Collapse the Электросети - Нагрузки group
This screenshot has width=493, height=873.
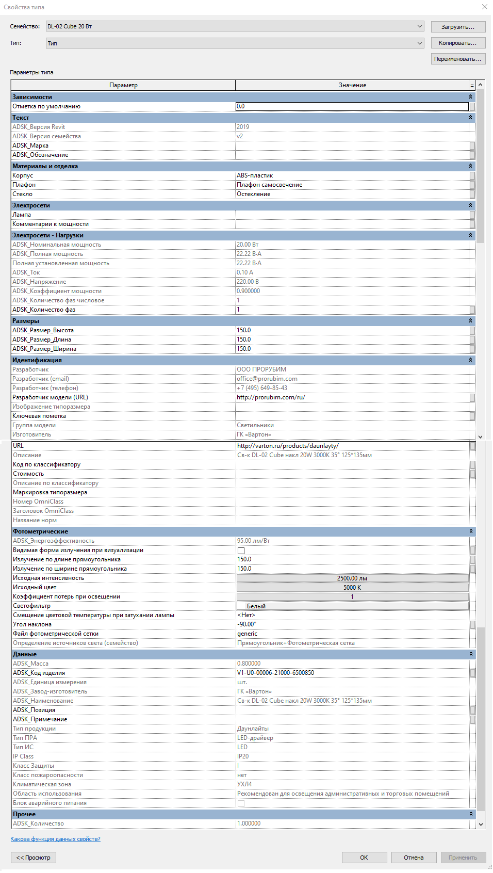[x=470, y=235]
